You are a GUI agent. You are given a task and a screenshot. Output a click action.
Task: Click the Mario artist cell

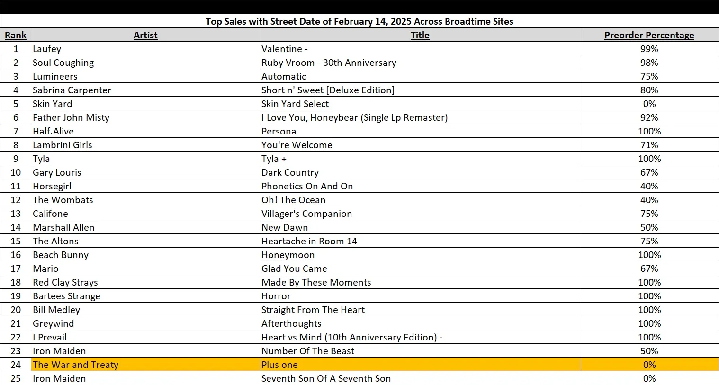(145, 269)
